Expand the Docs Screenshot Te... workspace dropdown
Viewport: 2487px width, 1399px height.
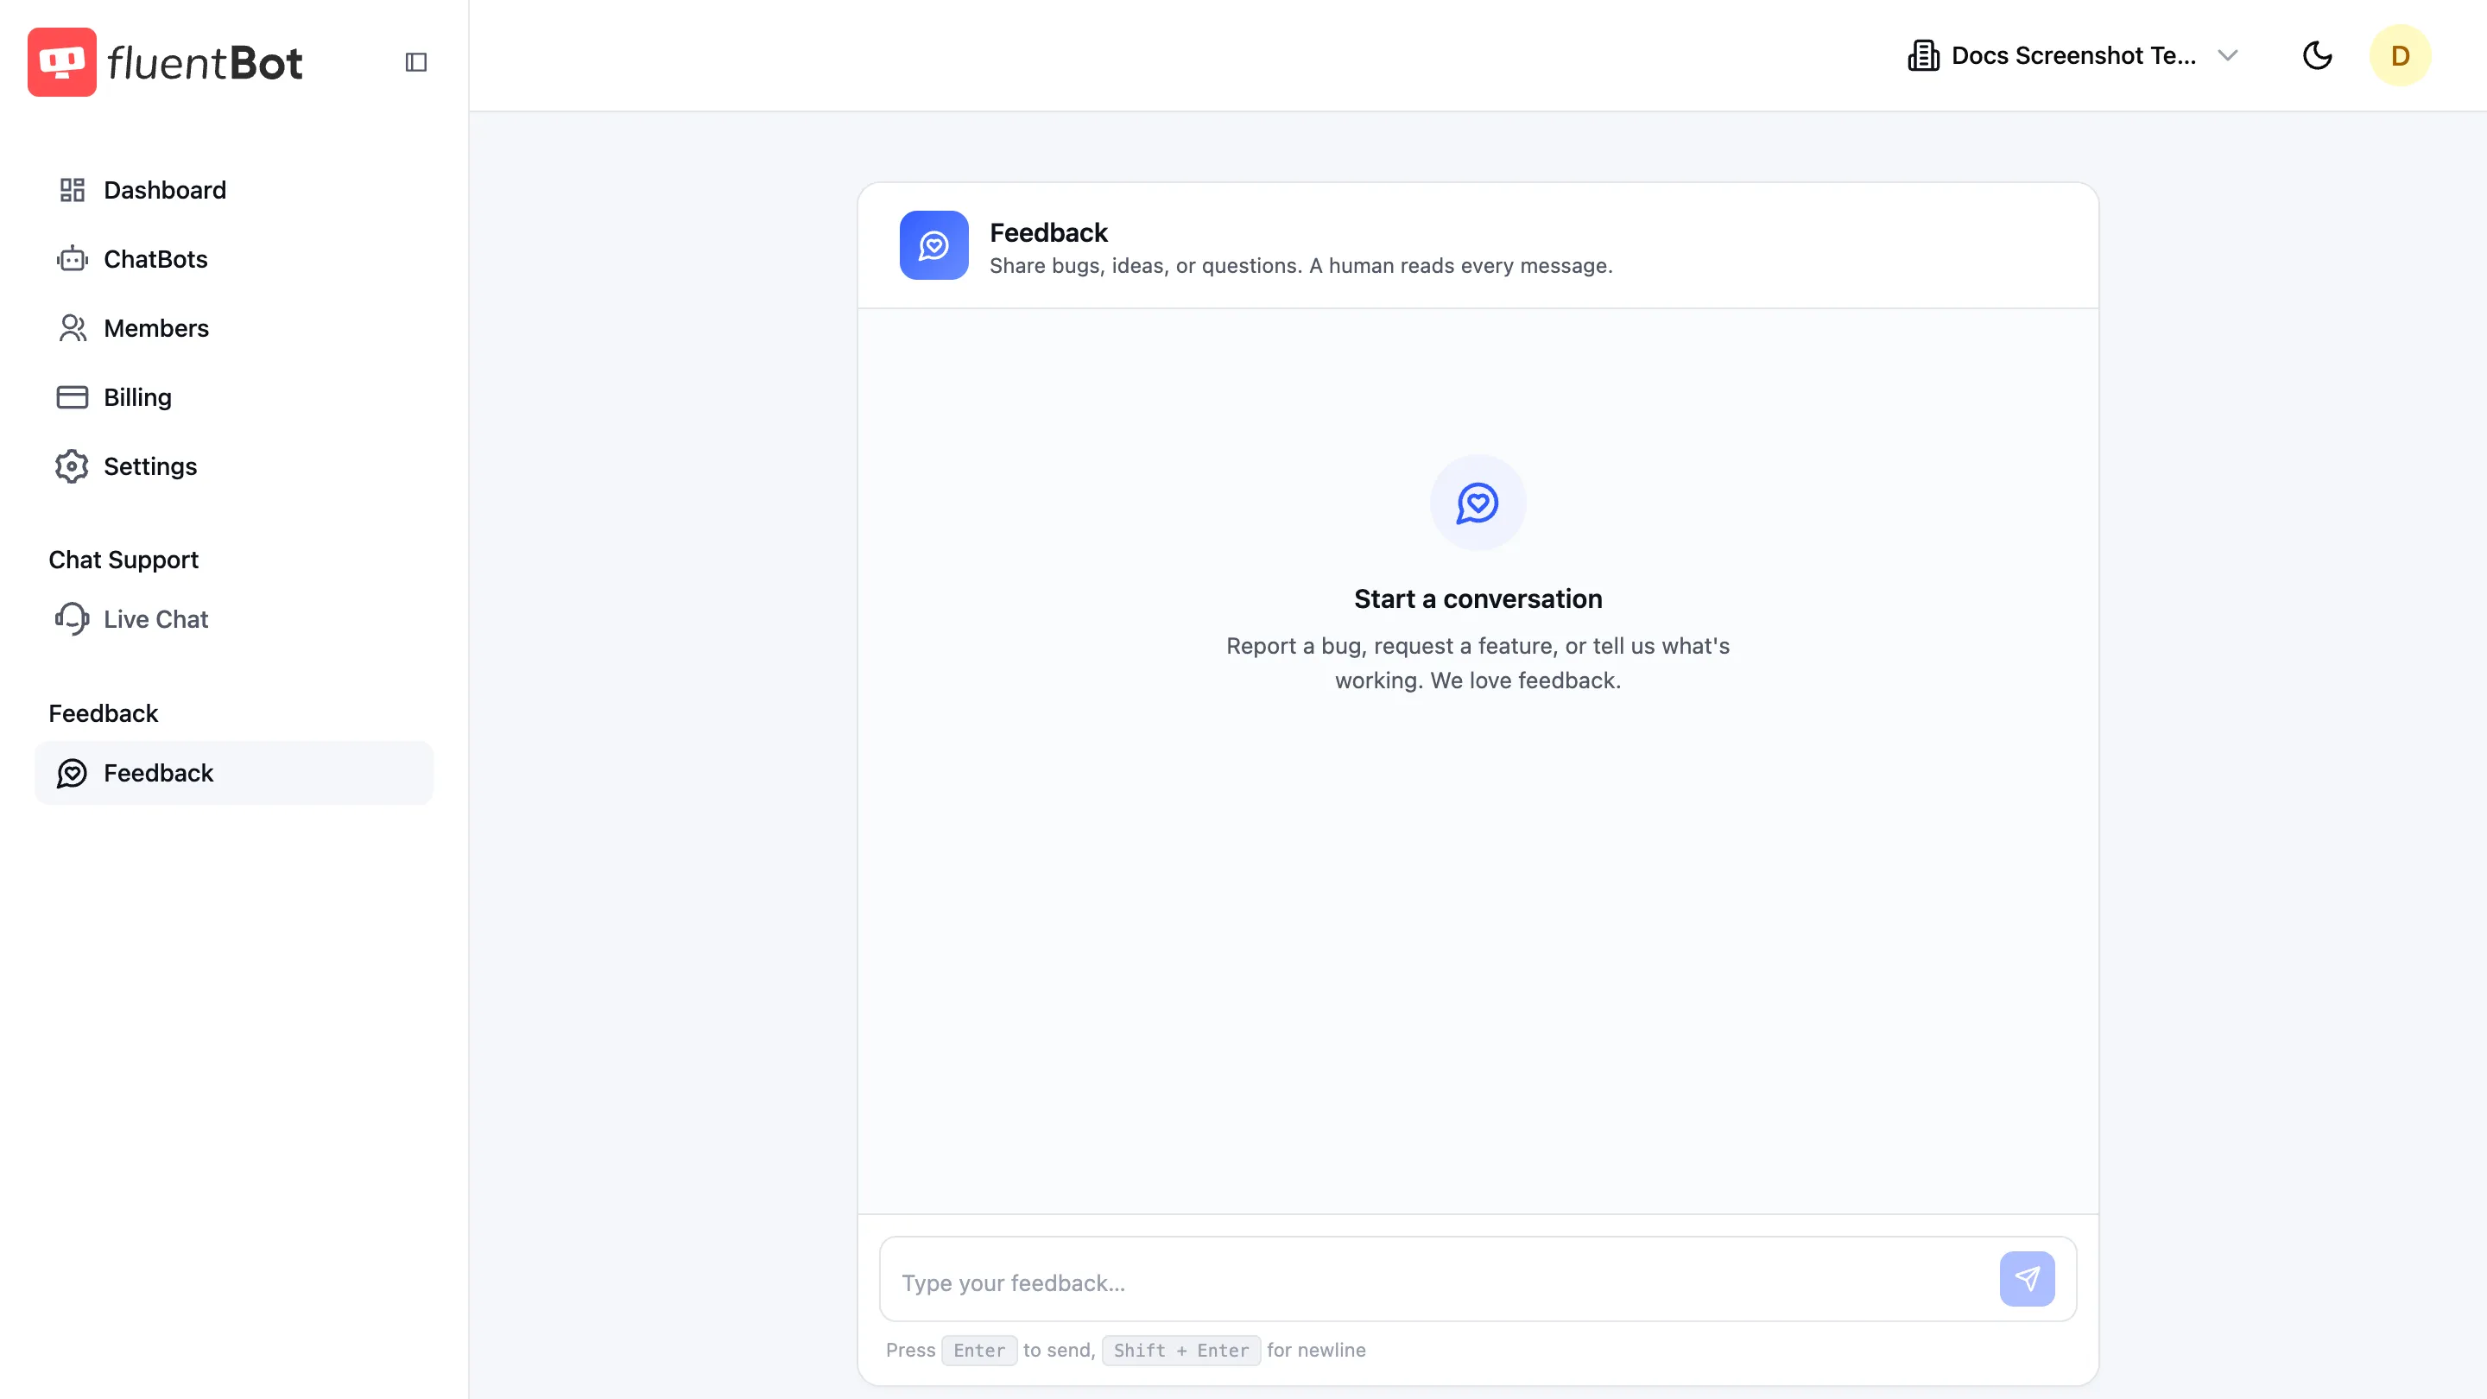tap(2072, 56)
